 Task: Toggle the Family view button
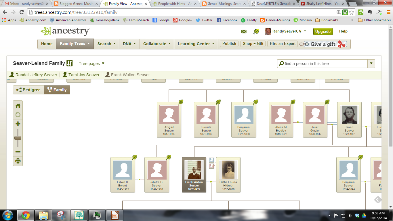(57, 90)
